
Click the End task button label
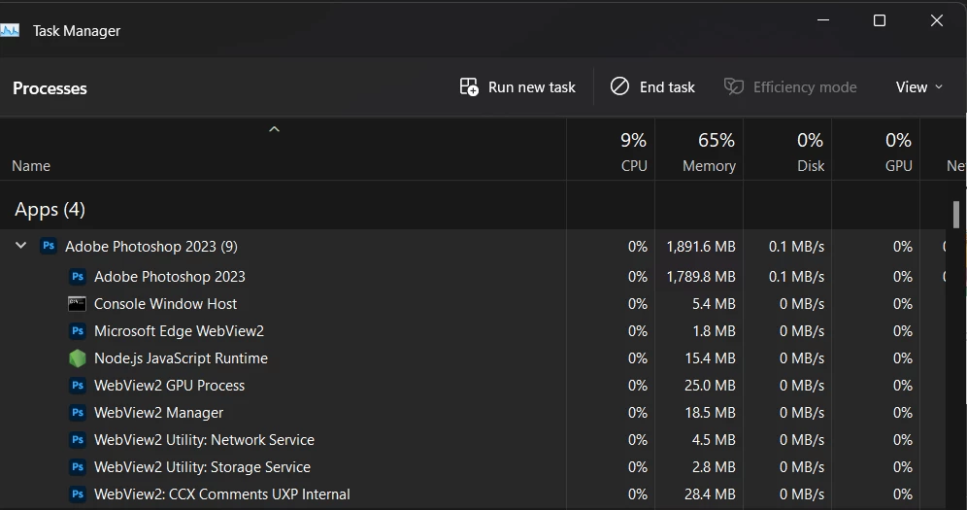[x=667, y=87]
